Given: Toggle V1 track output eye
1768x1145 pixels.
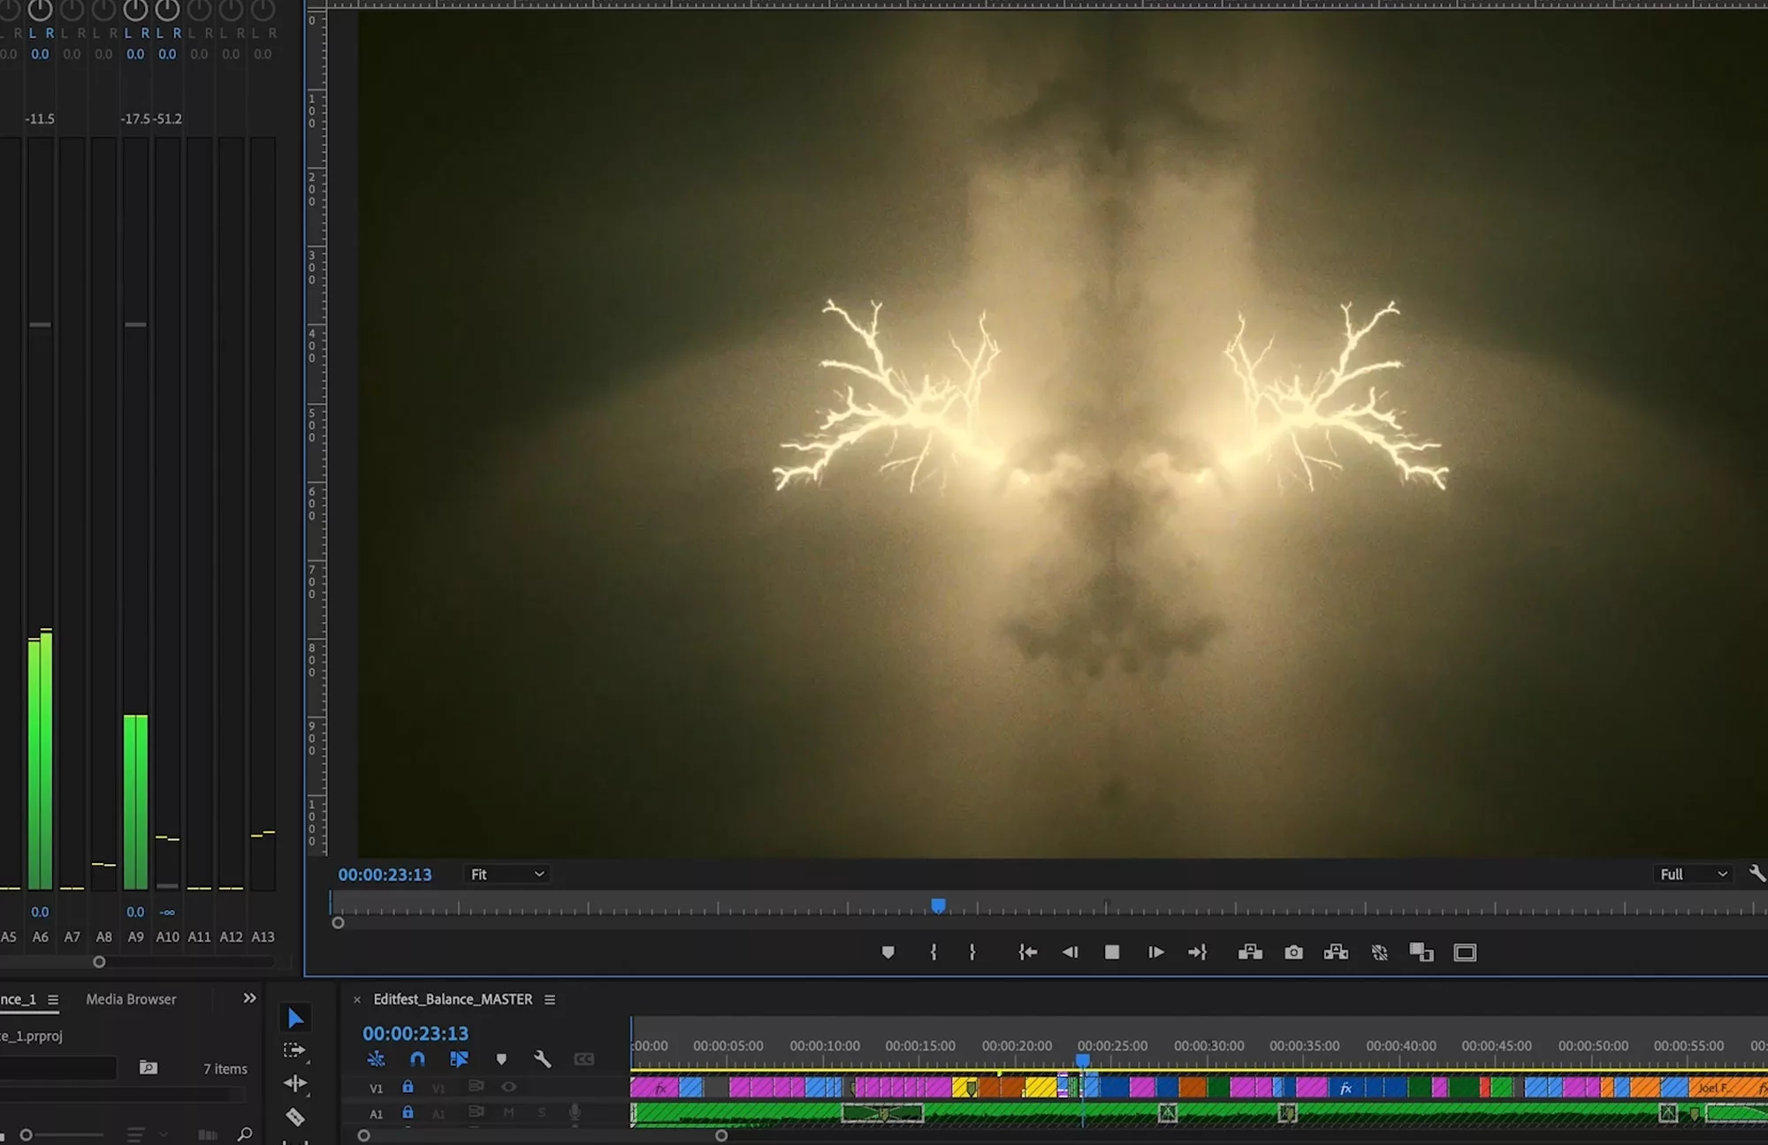Looking at the screenshot, I should pos(509,1087).
